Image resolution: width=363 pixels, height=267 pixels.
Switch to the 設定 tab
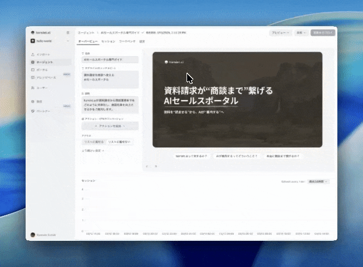(x=142, y=41)
